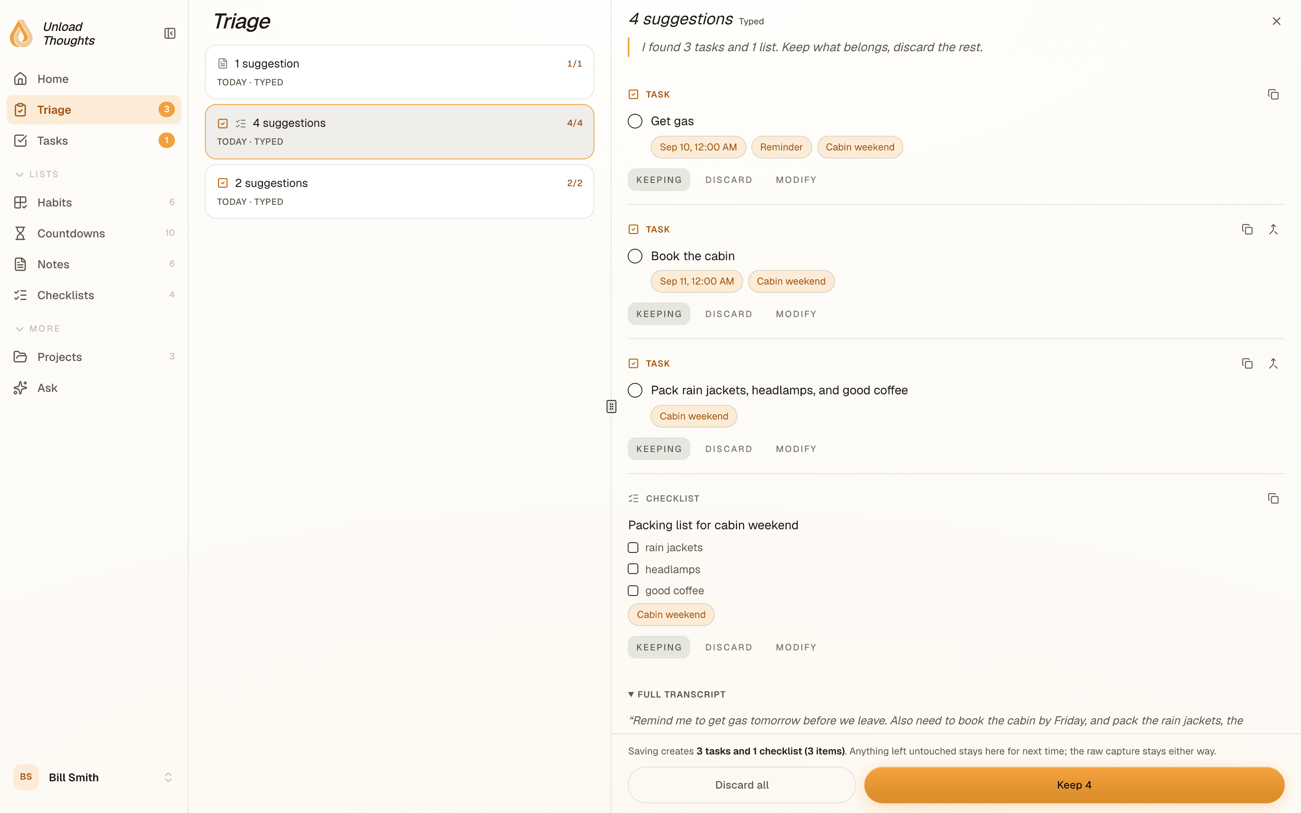
Task: Click the Sep 10, 12:00 AM date chip
Action: pos(698,147)
